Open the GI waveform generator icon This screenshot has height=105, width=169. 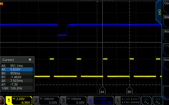[146, 101]
